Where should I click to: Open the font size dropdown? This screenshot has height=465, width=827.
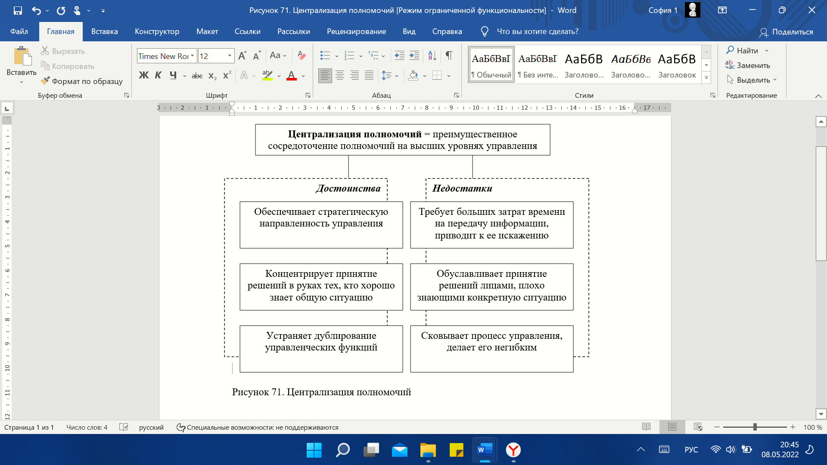pos(230,56)
